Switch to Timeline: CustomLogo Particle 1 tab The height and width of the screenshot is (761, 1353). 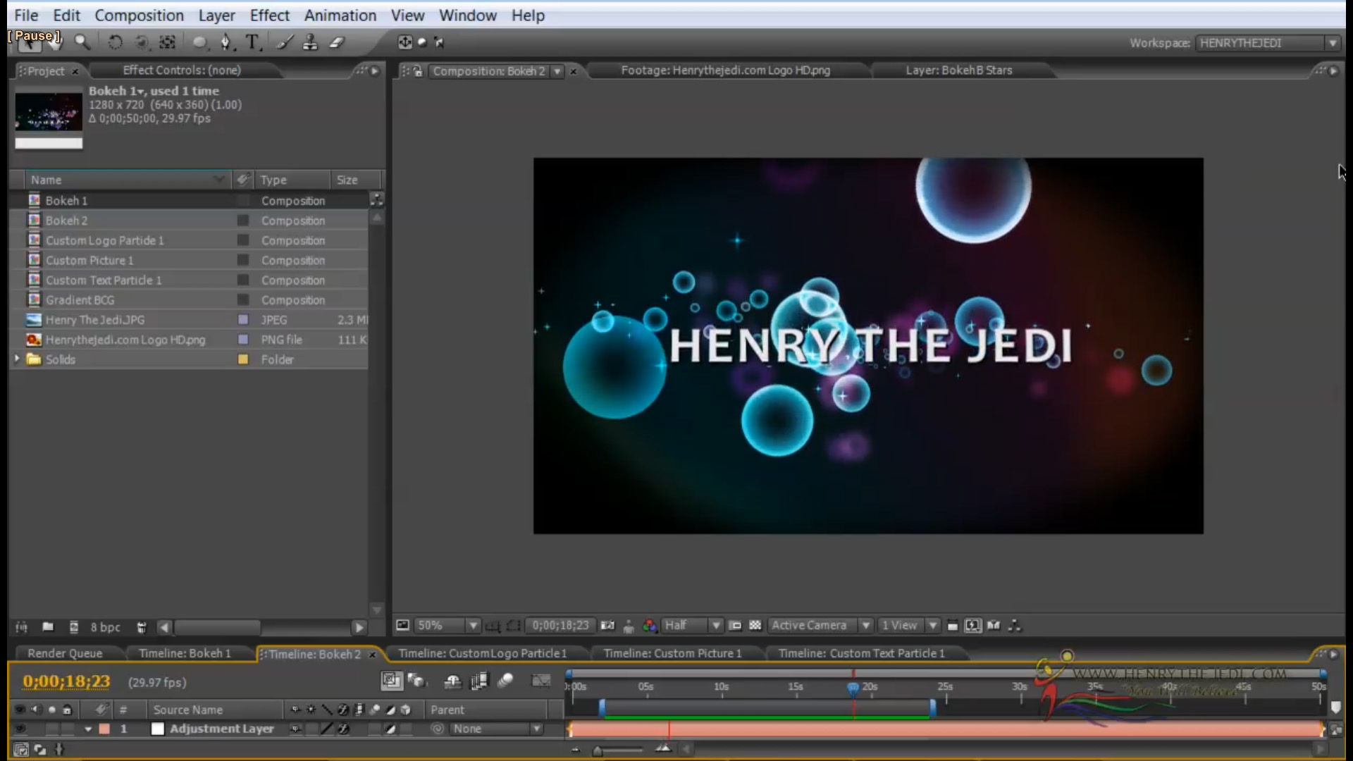coord(482,653)
